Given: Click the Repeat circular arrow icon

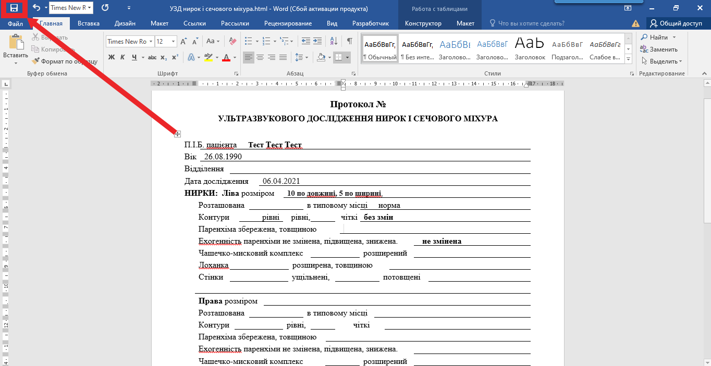Looking at the screenshot, I should click(x=105, y=8).
